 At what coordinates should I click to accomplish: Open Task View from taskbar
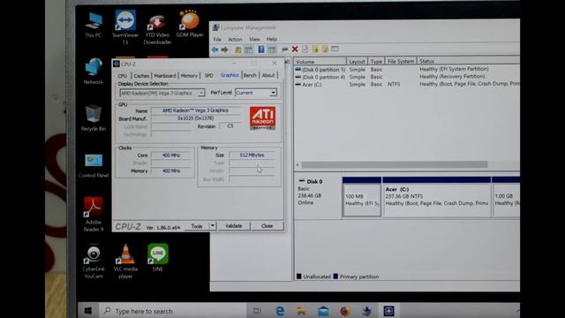point(257,311)
